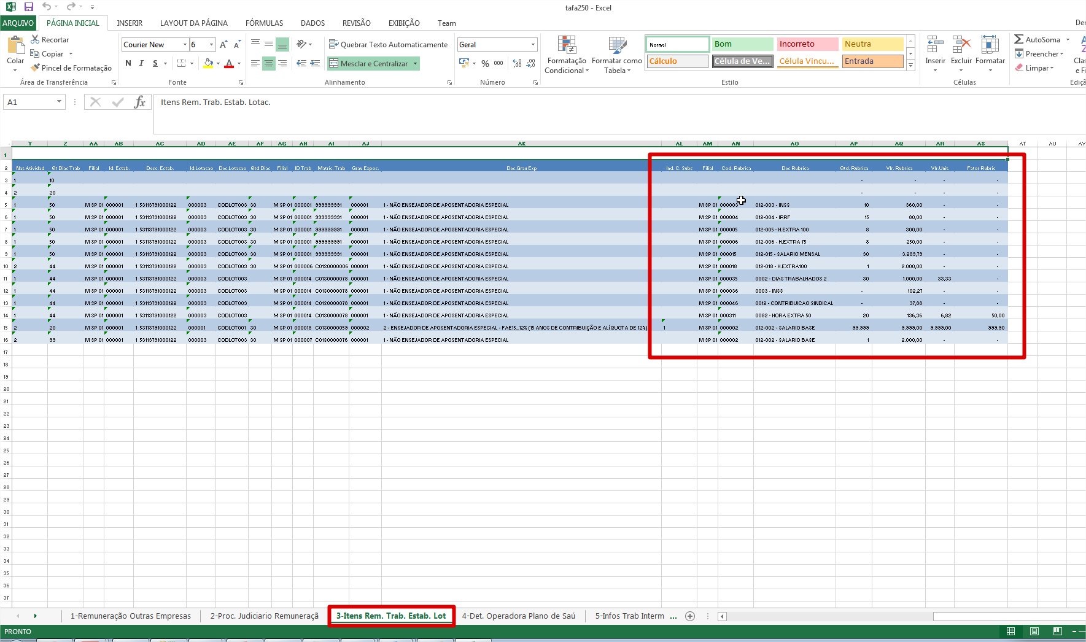Increase decimal places
The height and width of the screenshot is (642, 1086).
(x=518, y=63)
